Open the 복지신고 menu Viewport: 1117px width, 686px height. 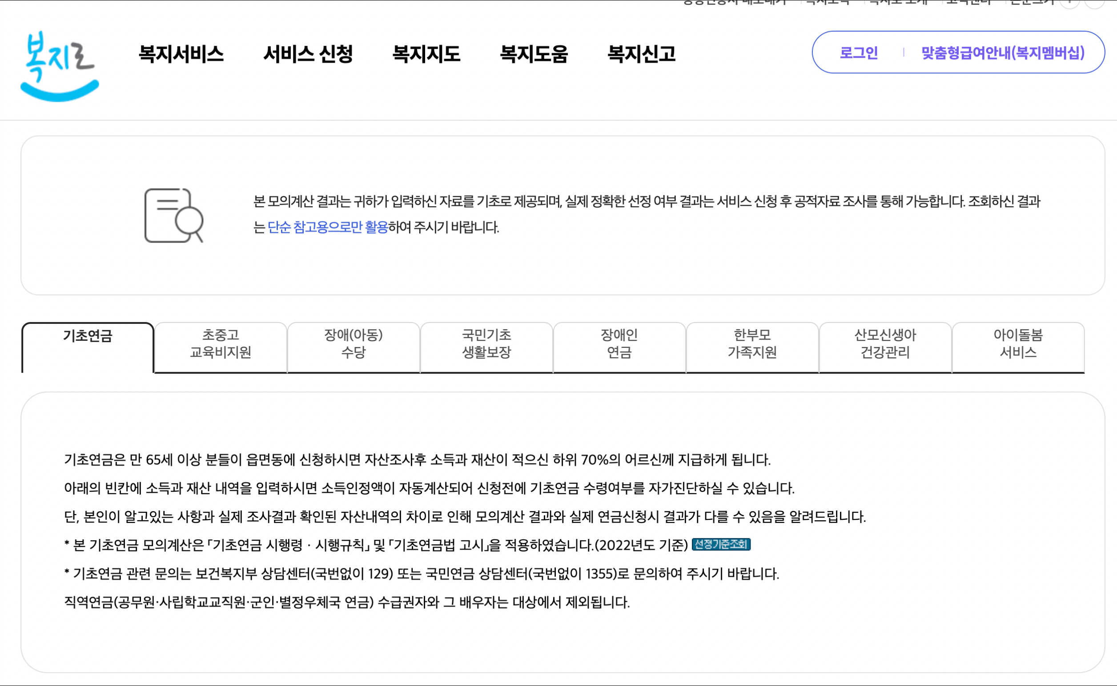tap(641, 54)
